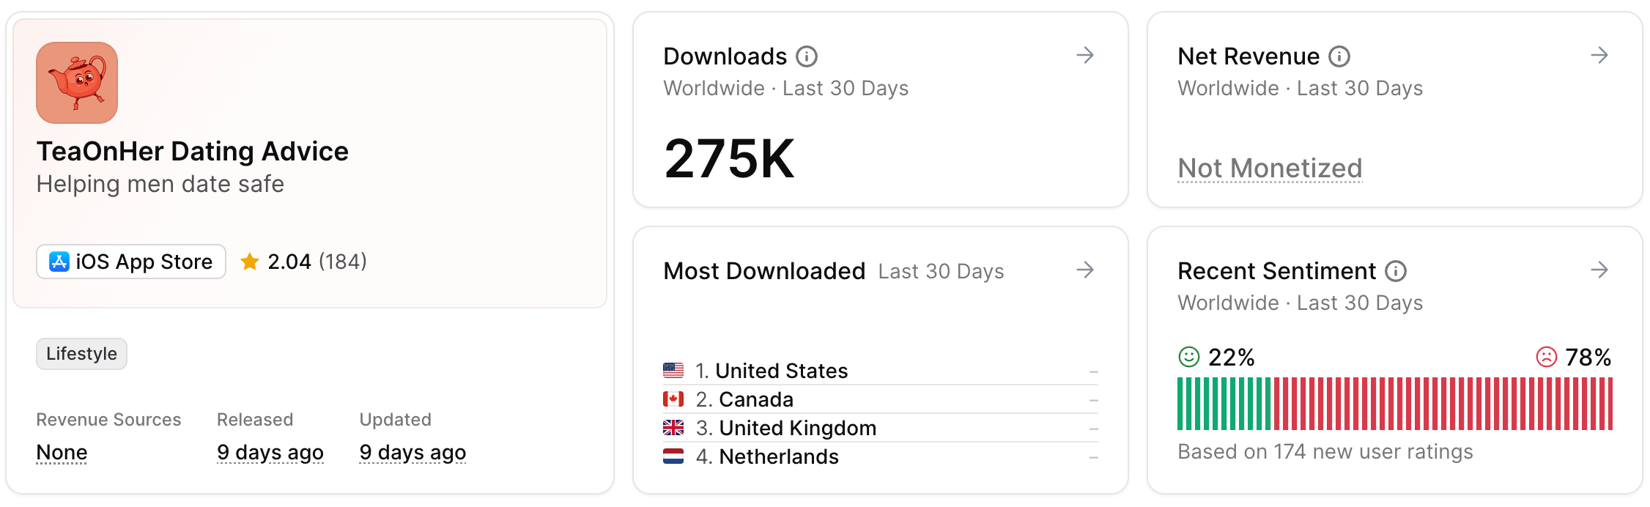
Task: Select the Lifestyle category tag
Action: [x=81, y=354]
